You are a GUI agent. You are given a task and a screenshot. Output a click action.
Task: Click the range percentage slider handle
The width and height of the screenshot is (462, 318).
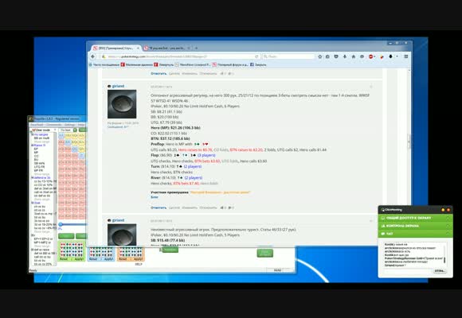click(x=61, y=224)
